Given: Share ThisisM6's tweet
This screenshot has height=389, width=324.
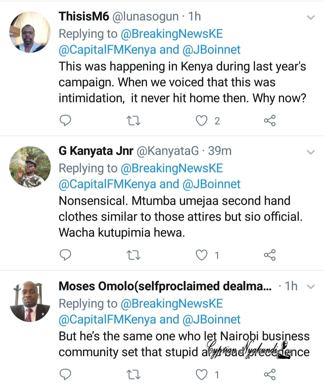Looking at the screenshot, I should click(x=269, y=120).
